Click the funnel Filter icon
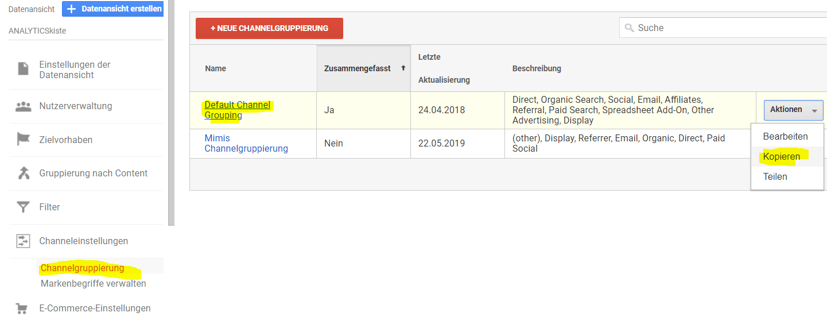 23,207
